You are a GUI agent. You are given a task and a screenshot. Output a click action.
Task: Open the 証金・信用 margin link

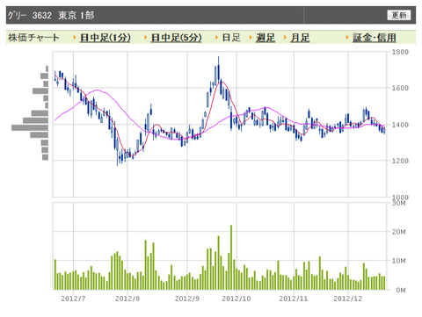[x=374, y=38]
